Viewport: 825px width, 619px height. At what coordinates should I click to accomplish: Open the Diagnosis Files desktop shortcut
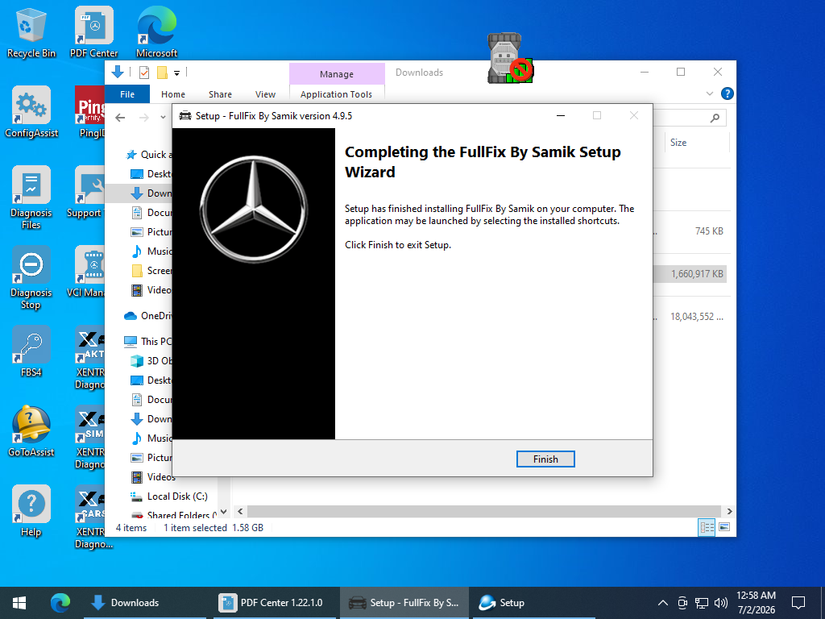[31, 197]
